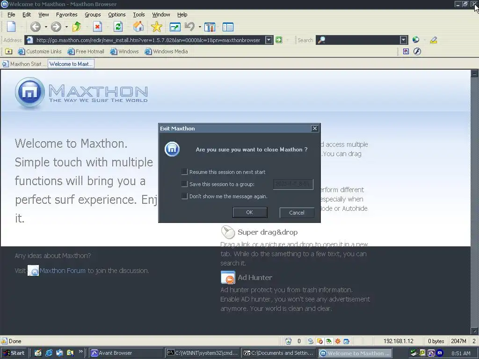
Task: Click the network icon in the status bar
Action: point(311,341)
